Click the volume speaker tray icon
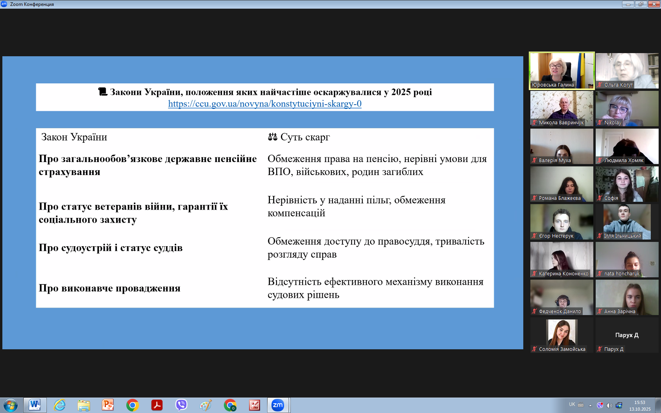This screenshot has height=413, width=661. click(x=609, y=405)
